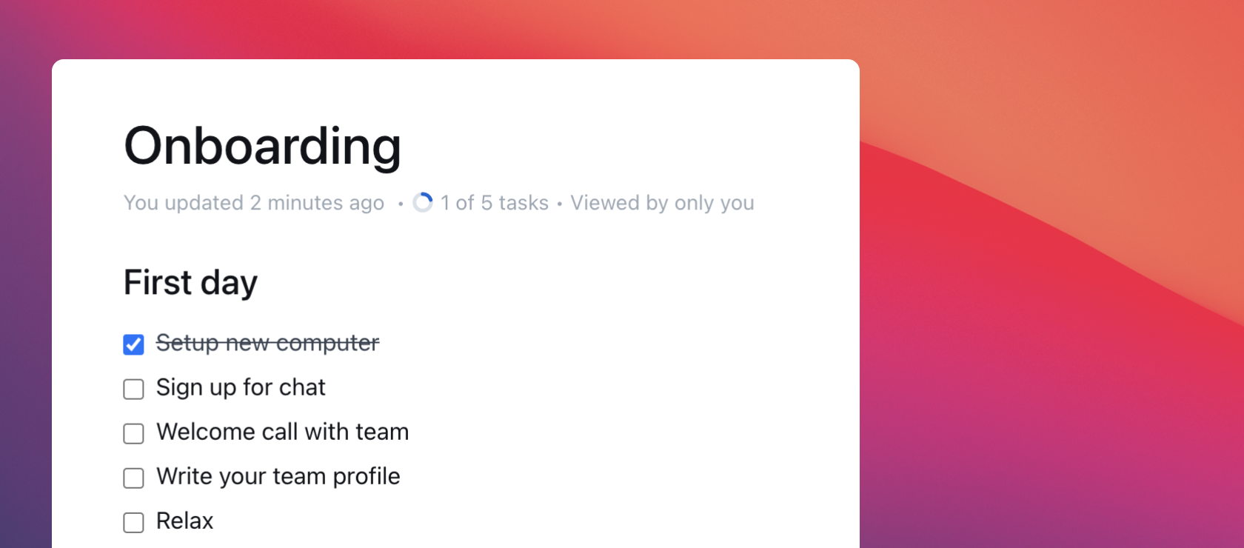Check the "Write your team profile" checkbox

(x=133, y=478)
